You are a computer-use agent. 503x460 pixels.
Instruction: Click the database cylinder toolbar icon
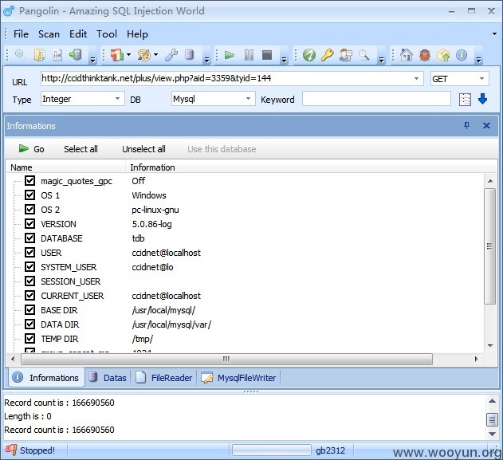(x=189, y=55)
